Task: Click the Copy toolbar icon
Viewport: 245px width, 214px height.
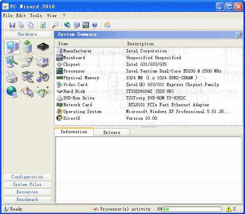Action: click(x=31, y=25)
